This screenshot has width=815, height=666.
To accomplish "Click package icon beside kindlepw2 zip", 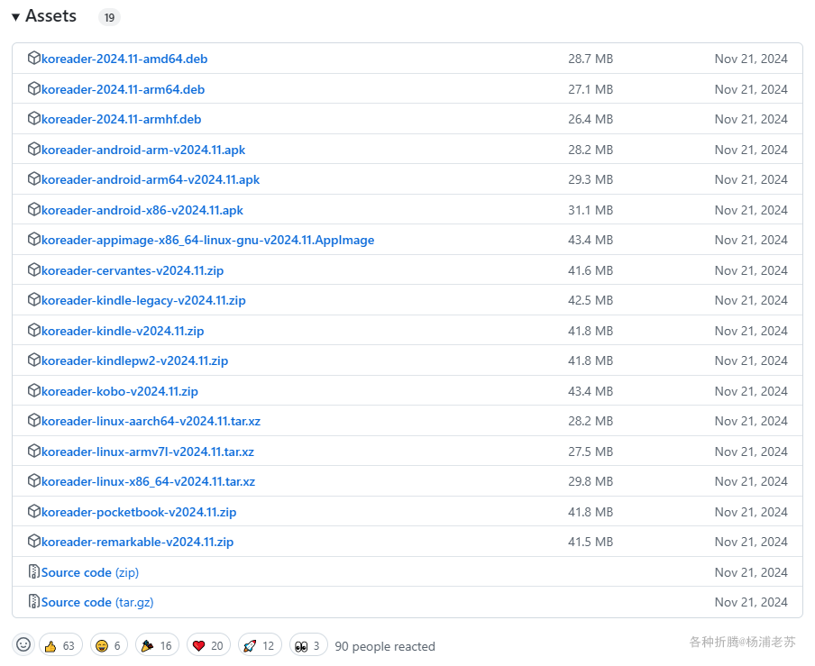I will [33, 359].
